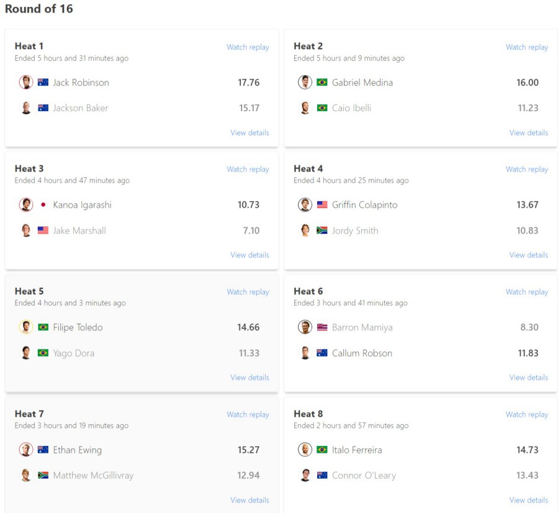
Task: View details of Heat 8
Action: (x=528, y=500)
